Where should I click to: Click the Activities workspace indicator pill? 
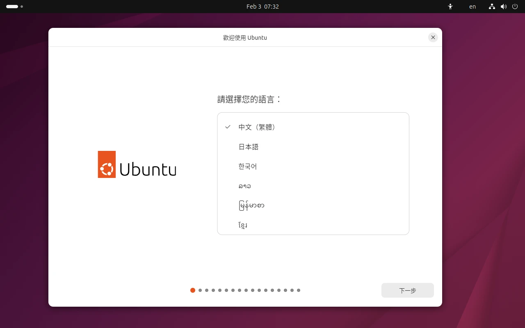[12, 7]
